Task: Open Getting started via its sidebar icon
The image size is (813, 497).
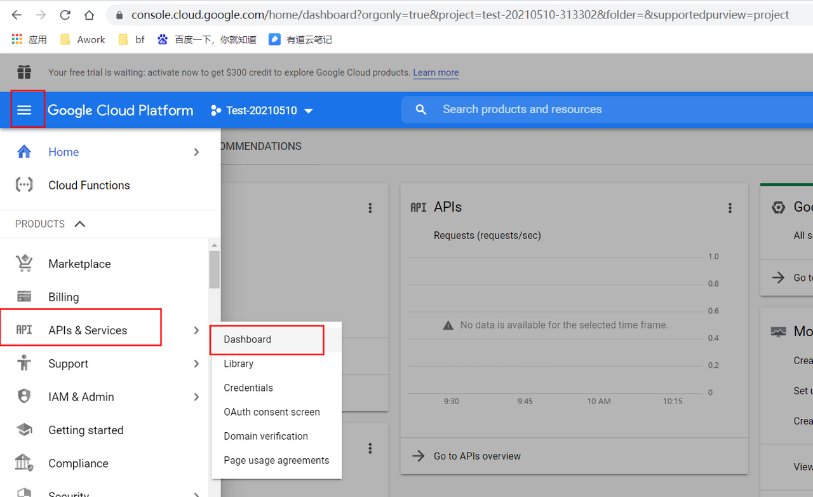Action: click(24, 430)
